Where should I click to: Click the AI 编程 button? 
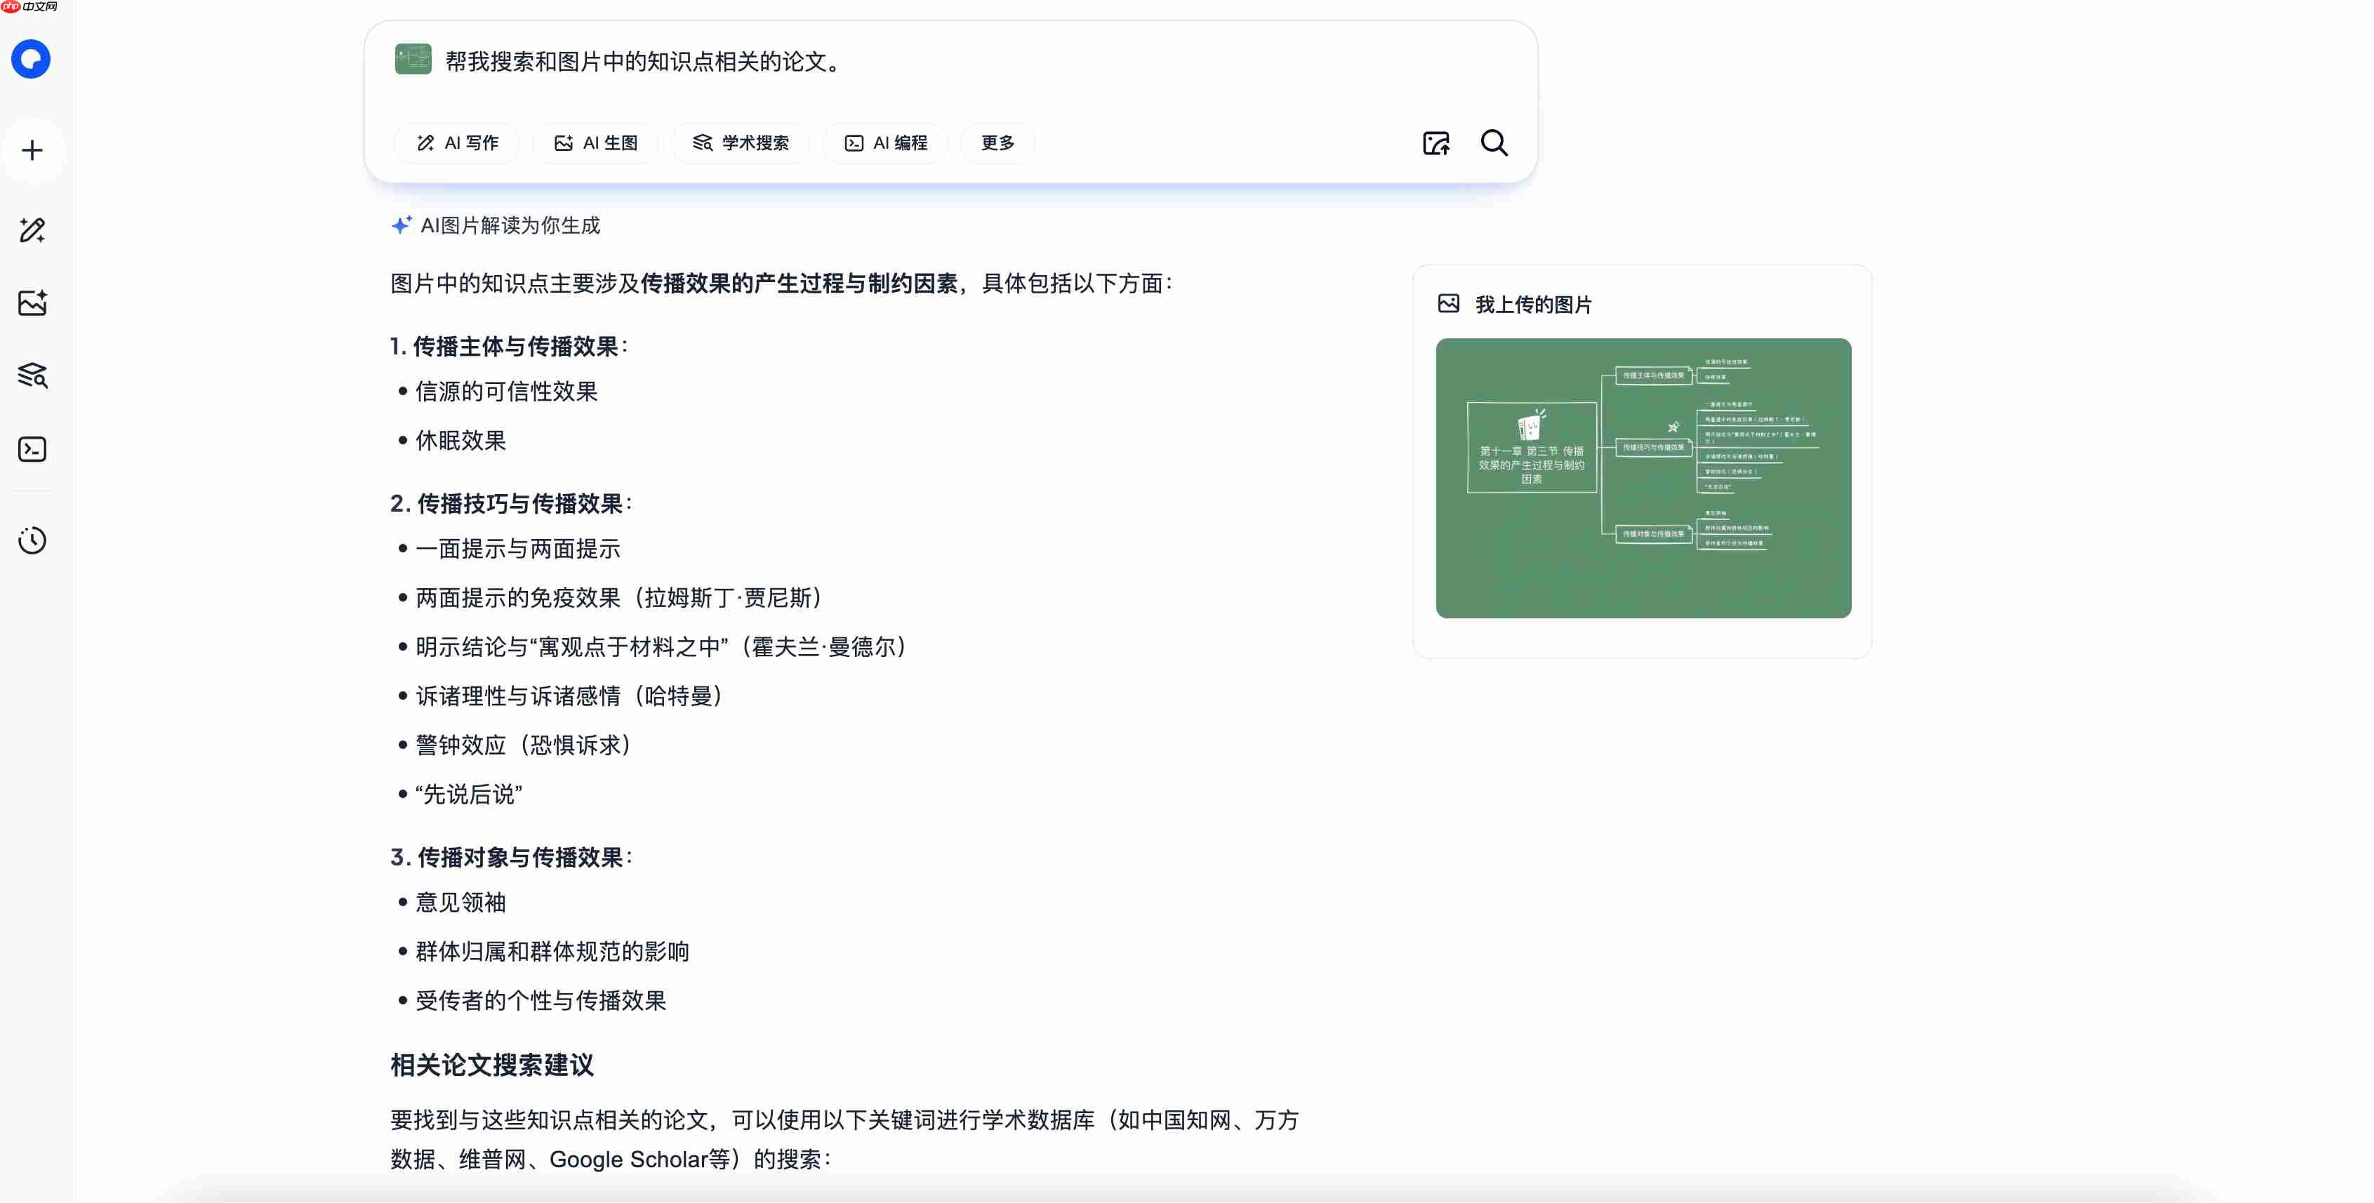(884, 142)
